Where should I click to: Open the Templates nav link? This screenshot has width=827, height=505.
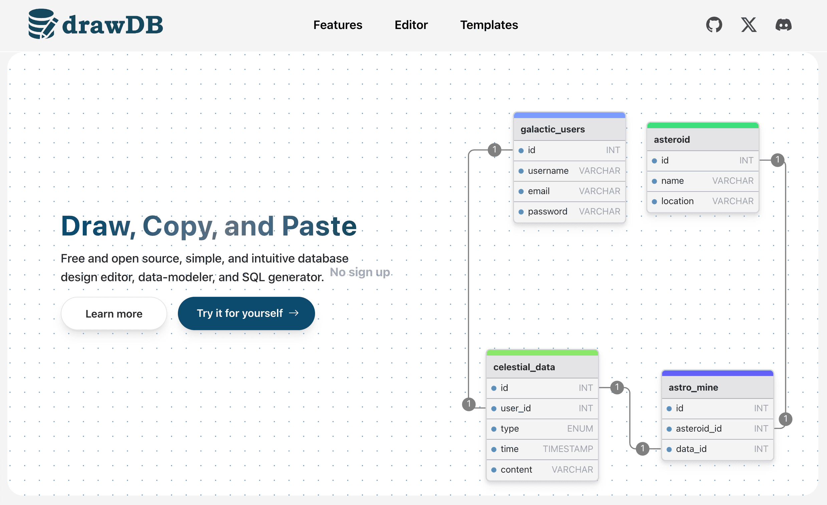point(489,25)
